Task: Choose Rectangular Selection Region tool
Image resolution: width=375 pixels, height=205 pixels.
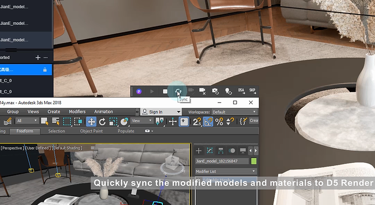Action: point(67,121)
